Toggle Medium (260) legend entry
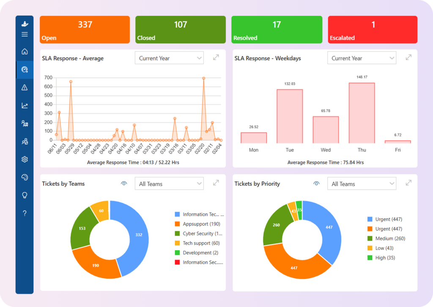 (x=386, y=238)
